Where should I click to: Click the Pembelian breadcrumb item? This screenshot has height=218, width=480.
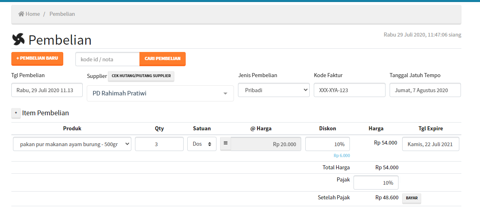tap(62, 14)
